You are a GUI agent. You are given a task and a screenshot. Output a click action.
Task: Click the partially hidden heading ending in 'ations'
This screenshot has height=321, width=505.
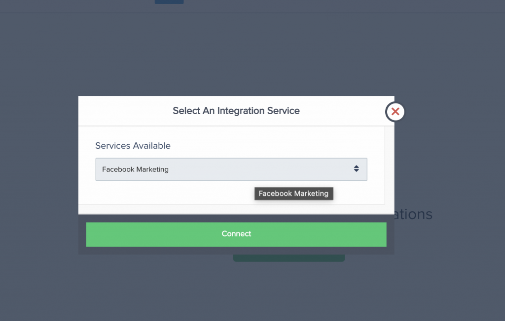[x=413, y=214]
